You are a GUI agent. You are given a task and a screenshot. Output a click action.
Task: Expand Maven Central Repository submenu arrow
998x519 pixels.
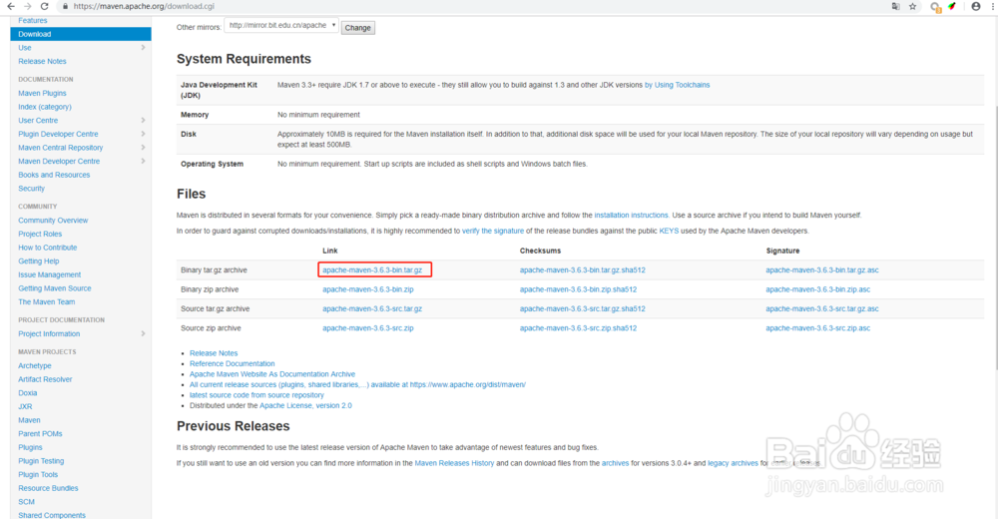143,148
